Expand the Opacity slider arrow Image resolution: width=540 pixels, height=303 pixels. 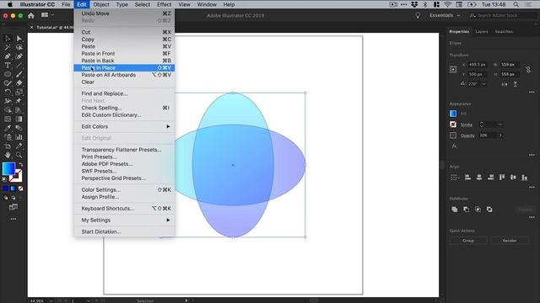coord(500,136)
